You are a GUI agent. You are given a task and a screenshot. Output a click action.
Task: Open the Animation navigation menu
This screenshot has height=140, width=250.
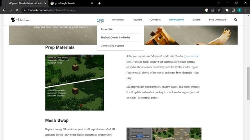tap(118, 19)
